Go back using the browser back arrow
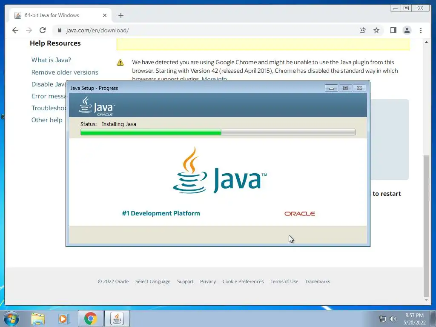The height and width of the screenshot is (327, 436). [x=15, y=30]
